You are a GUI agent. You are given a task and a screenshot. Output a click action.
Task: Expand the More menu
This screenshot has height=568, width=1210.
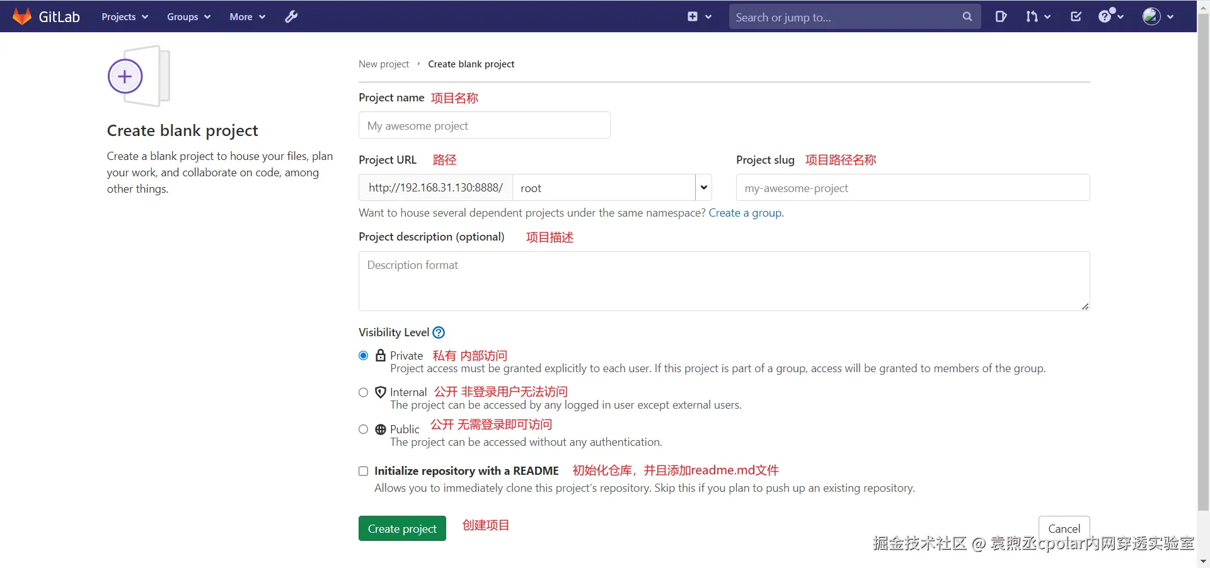247,17
